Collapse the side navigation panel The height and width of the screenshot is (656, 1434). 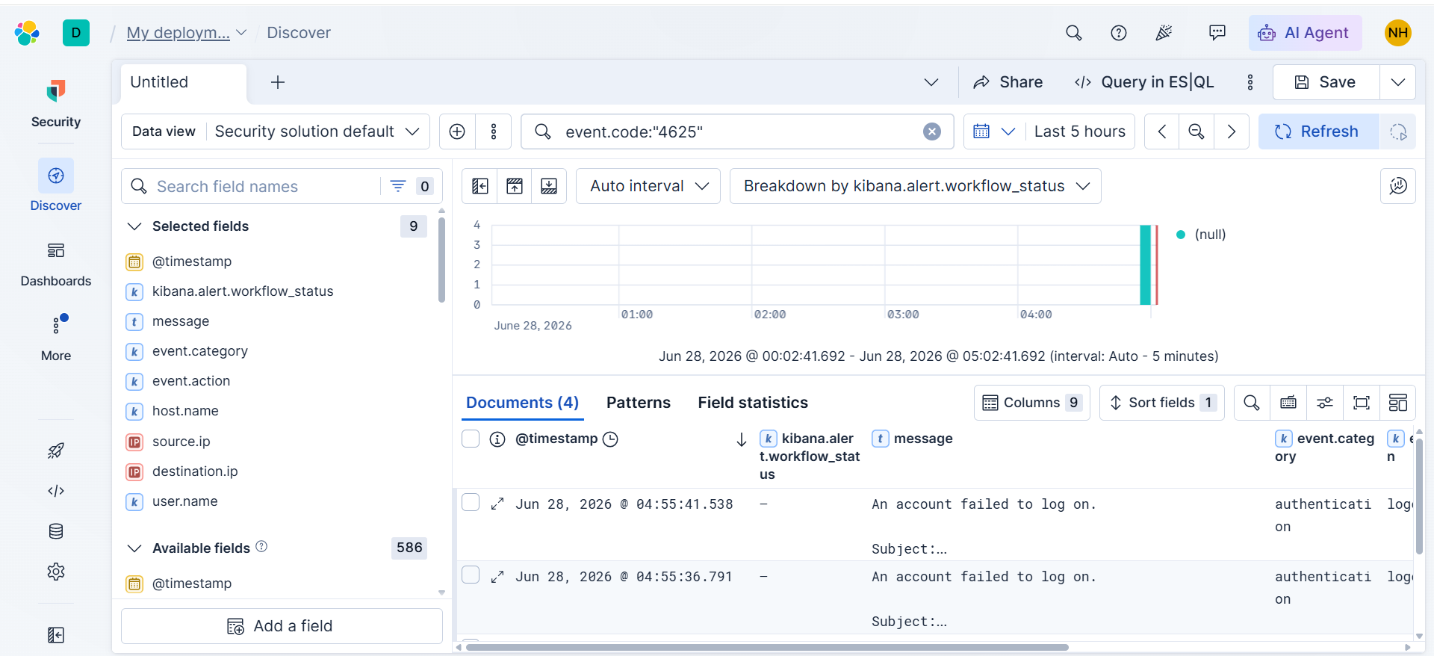[x=56, y=635]
